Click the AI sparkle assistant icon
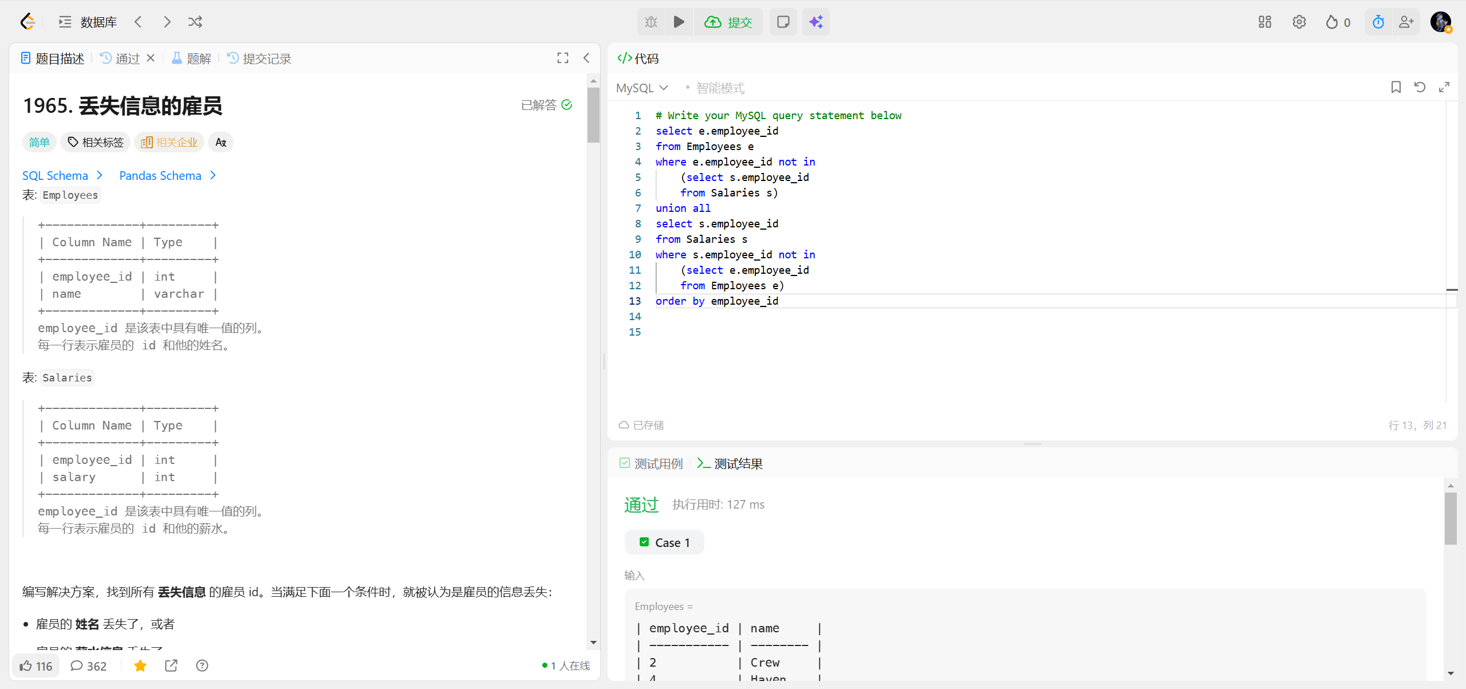 815,22
